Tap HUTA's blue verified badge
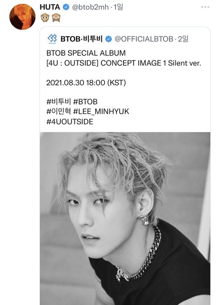 pyautogui.click(x=66, y=7)
